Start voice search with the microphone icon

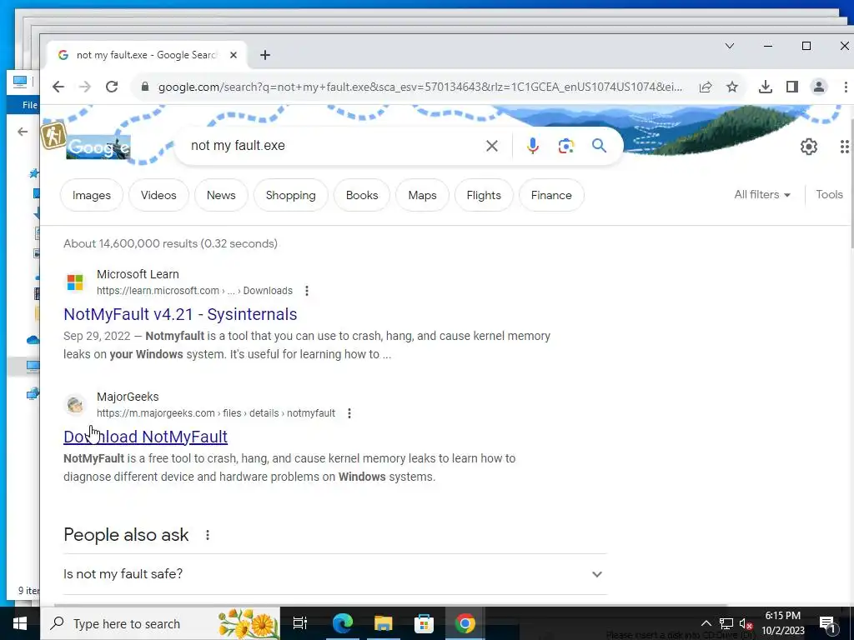click(533, 146)
